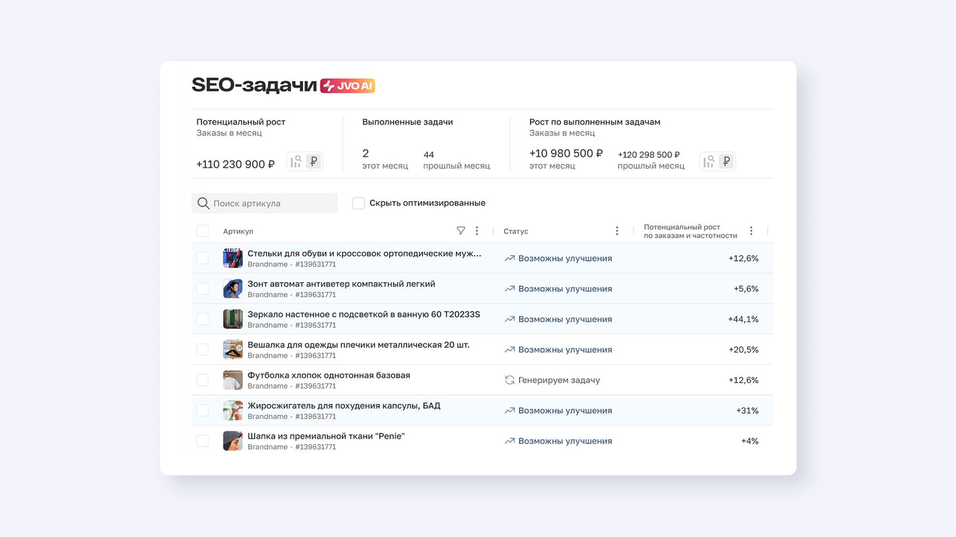956x537 pixels.
Task: Click Возможны улучшения for Вешалка для одежды
Action: [565, 350]
